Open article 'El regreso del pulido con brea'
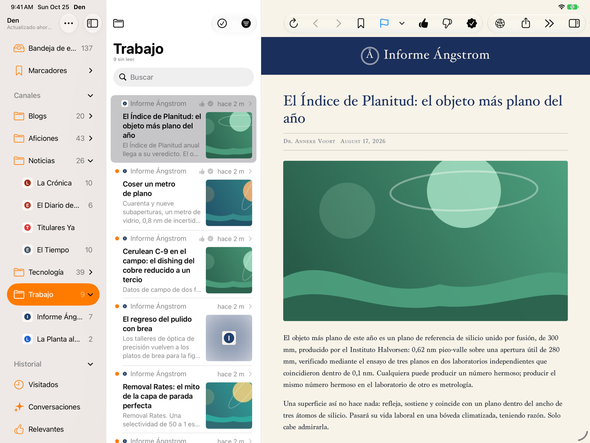This screenshot has height=443, width=590. pyautogui.click(x=184, y=331)
